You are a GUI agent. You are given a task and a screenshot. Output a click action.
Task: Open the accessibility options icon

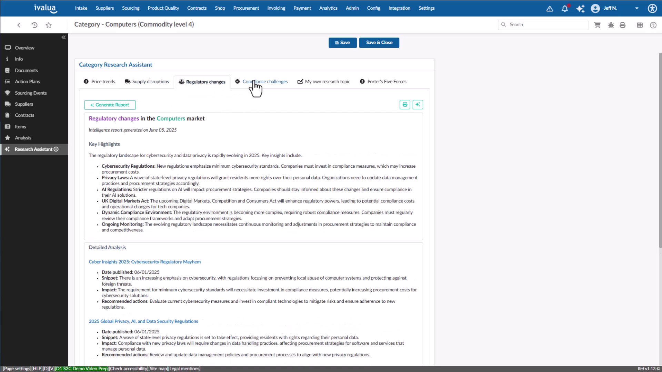[652, 8]
